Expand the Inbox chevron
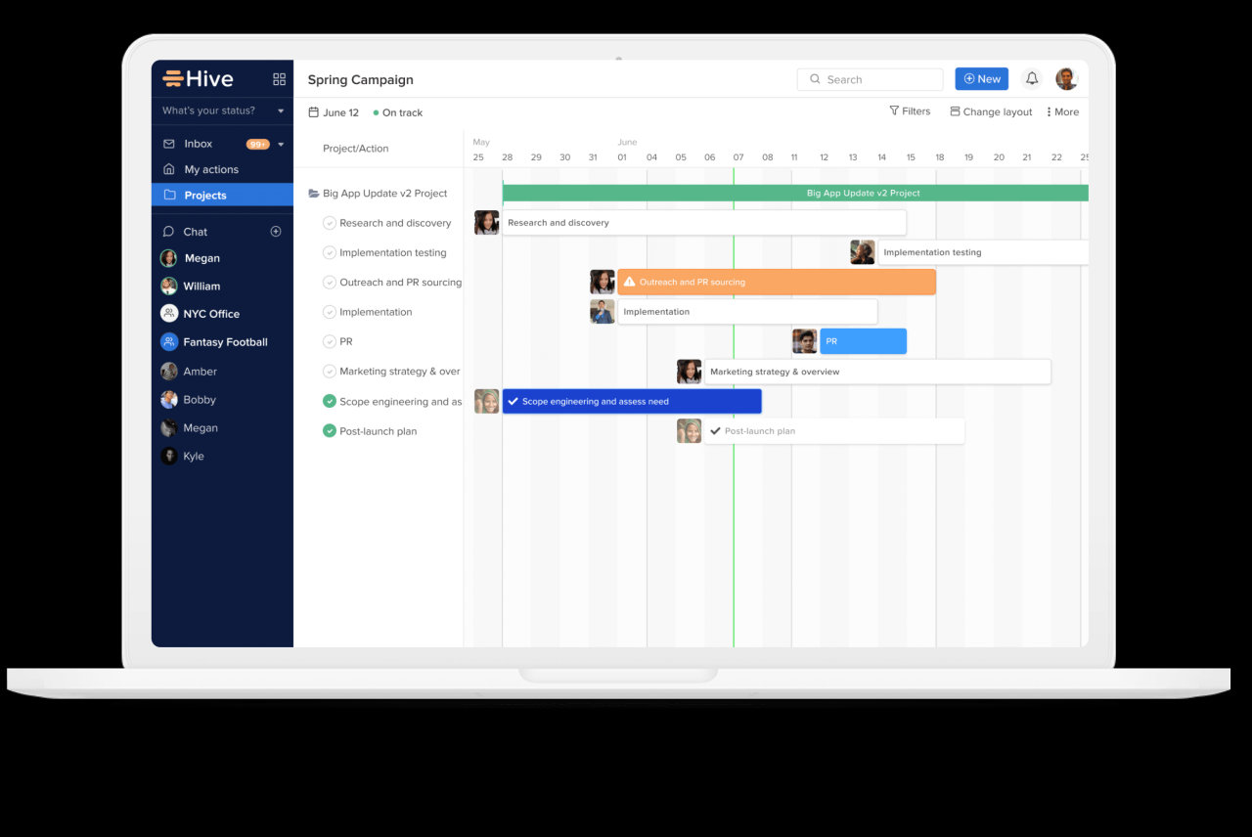Image resolution: width=1252 pixels, height=837 pixels. point(280,143)
